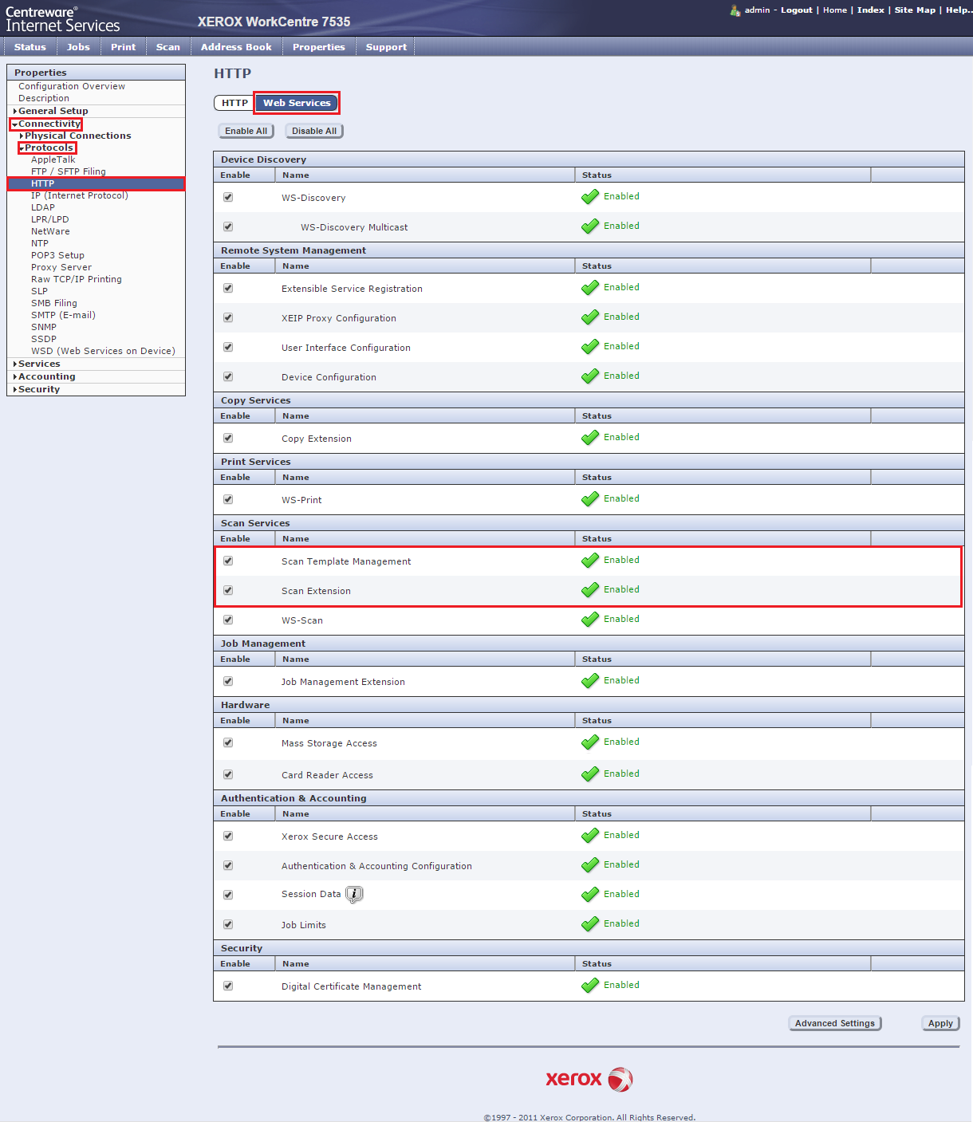
Task: Click the admin user icon
Action: (x=735, y=10)
